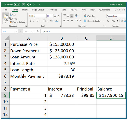Click the Redo arrow icon
Viewport: 128px width, 120px height.
coord(34,5)
